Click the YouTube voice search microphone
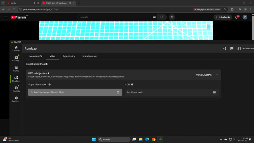This screenshot has height=143, width=254. pos(172,17)
